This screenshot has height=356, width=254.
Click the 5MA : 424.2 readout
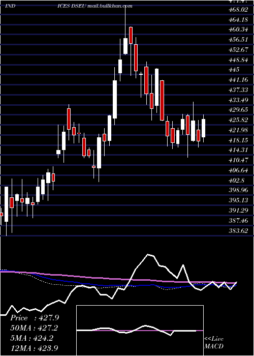point(32,338)
